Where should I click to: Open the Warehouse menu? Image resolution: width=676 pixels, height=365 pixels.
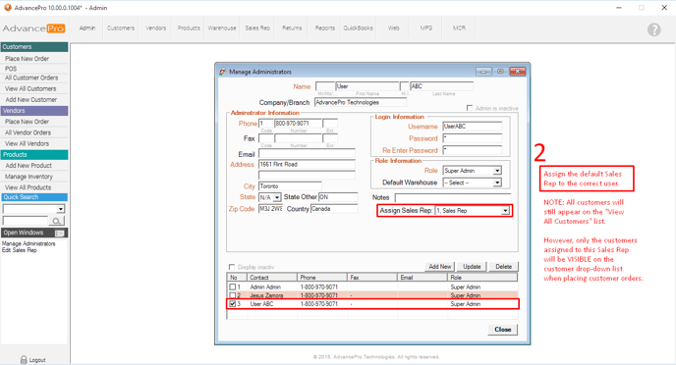point(222,28)
